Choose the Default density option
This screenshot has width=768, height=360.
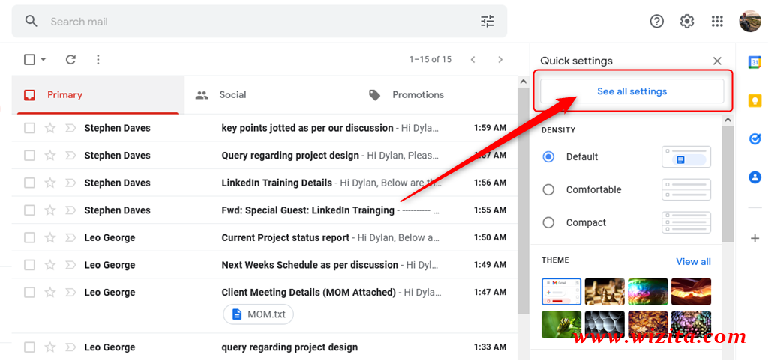pos(548,156)
